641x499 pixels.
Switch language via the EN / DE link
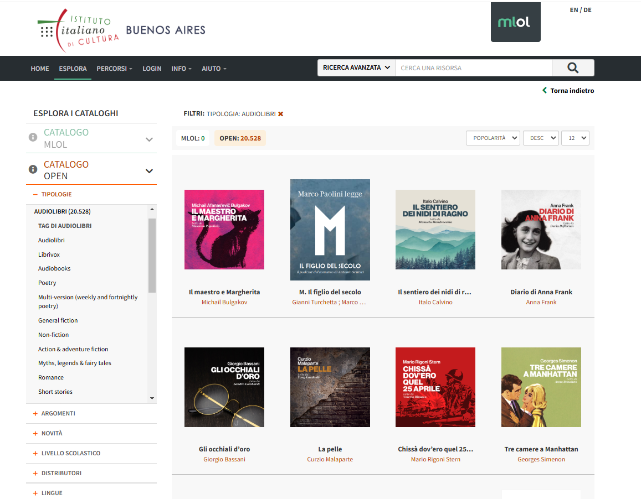point(581,10)
